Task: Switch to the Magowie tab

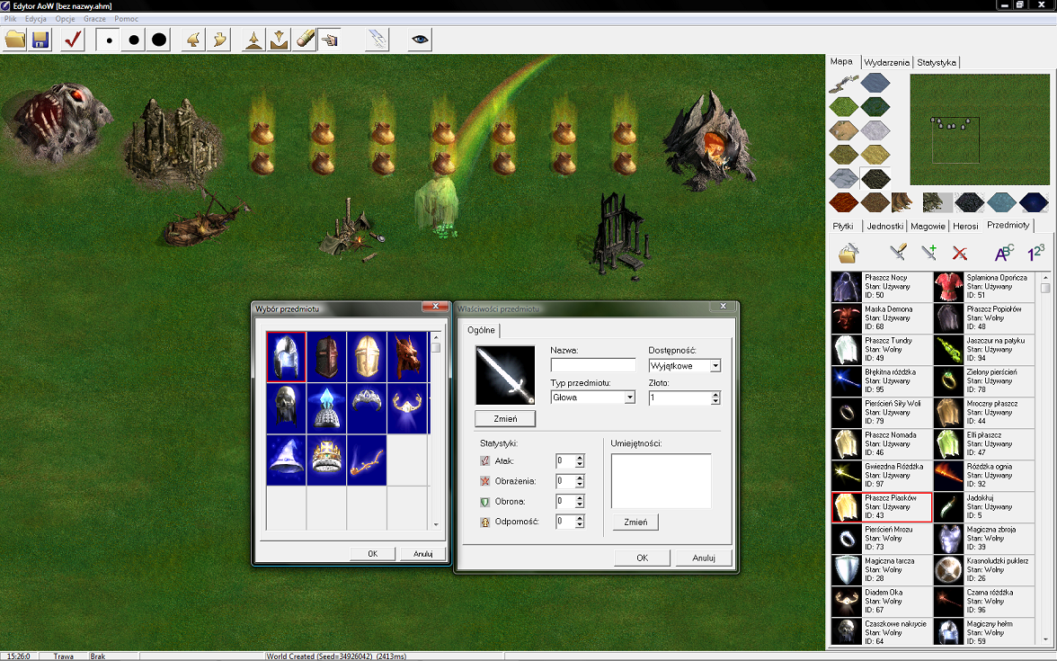Action: 928,226
